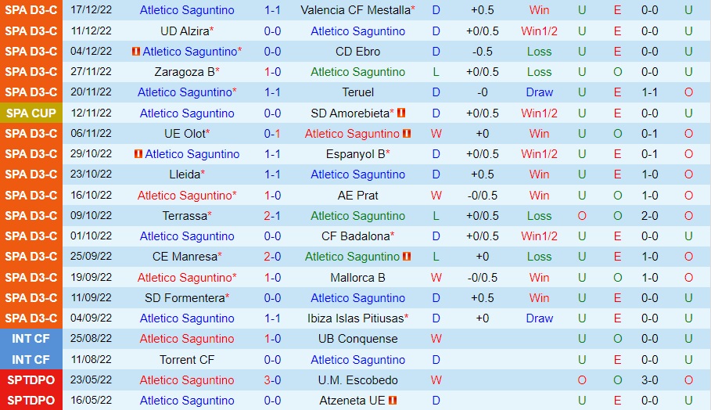
Task: Click the yellow SPA CUP league label
Action: [31, 113]
